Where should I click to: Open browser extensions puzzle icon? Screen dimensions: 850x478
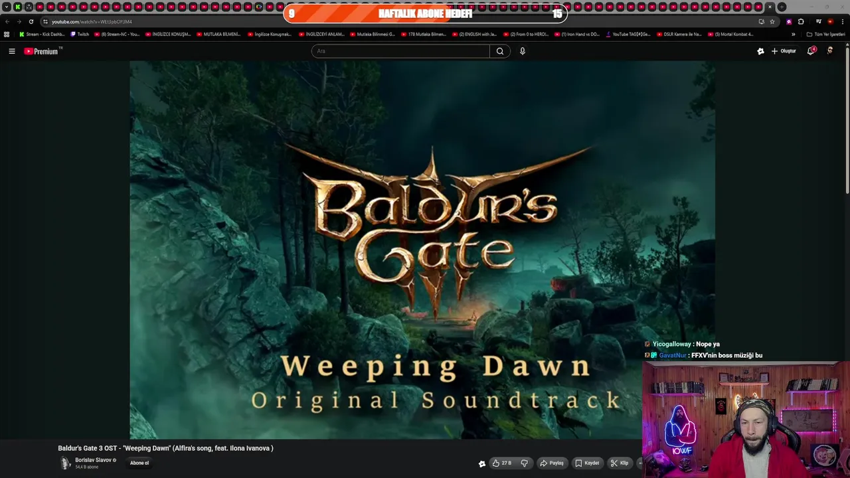tap(801, 21)
